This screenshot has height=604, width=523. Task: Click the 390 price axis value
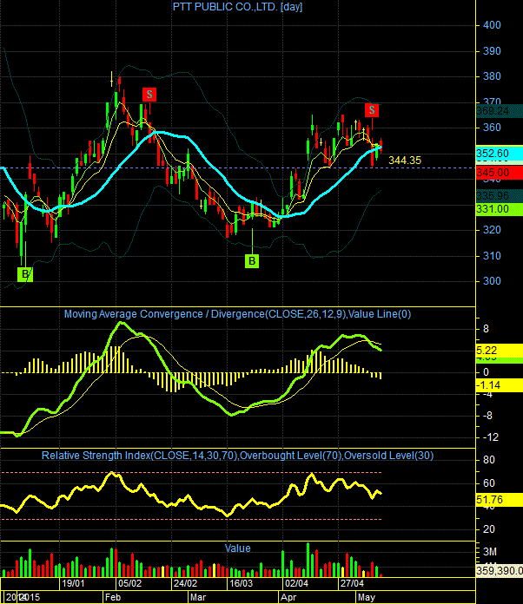[492, 51]
